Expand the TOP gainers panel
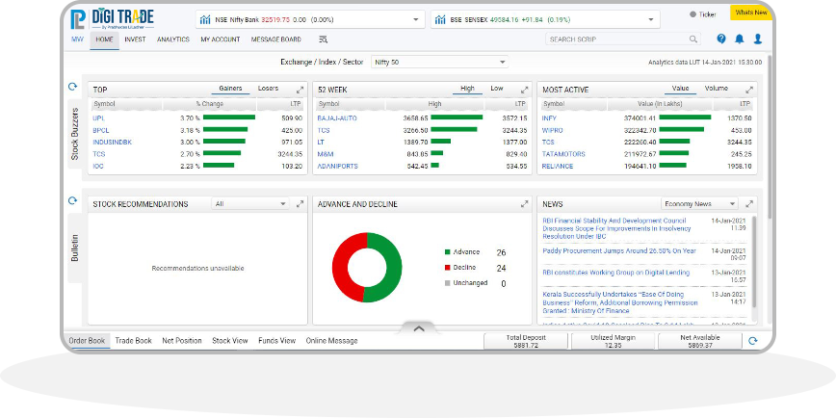The width and height of the screenshot is (836, 418). pyautogui.click(x=300, y=90)
